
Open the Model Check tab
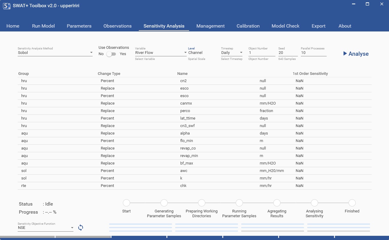pos(285,26)
